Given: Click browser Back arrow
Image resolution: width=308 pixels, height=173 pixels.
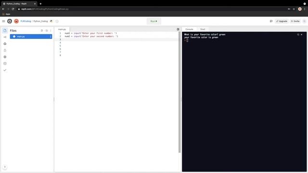Looking at the screenshot, I should [3, 9].
